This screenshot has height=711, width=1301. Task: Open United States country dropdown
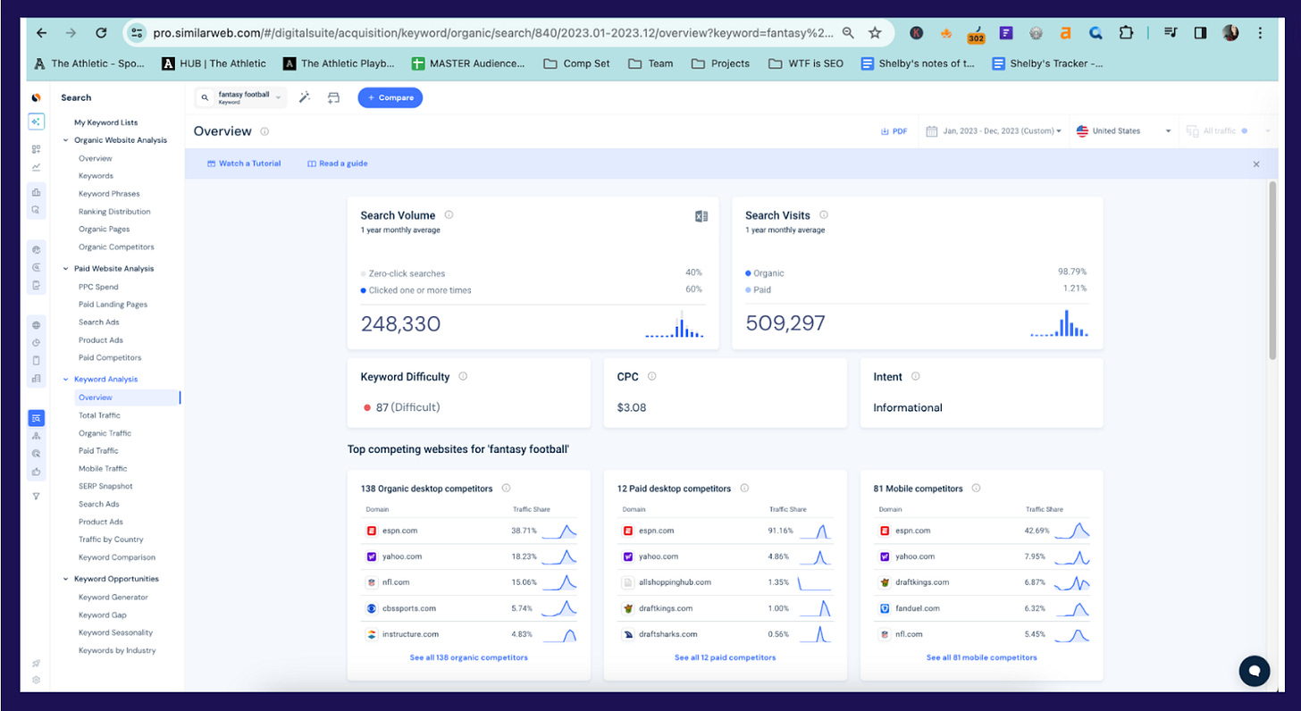(x=1124, y=131)
